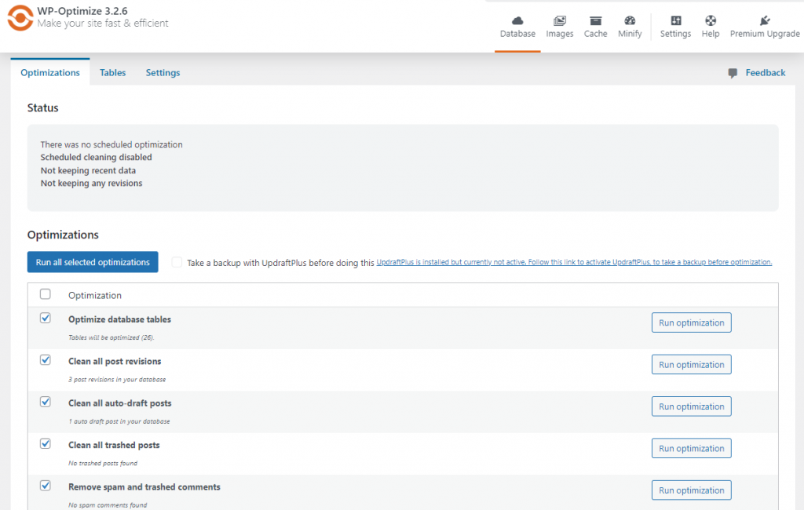Click the WP-Optimize logo
The height and width of the screenshot is (510, 804).
coord(20,17)
